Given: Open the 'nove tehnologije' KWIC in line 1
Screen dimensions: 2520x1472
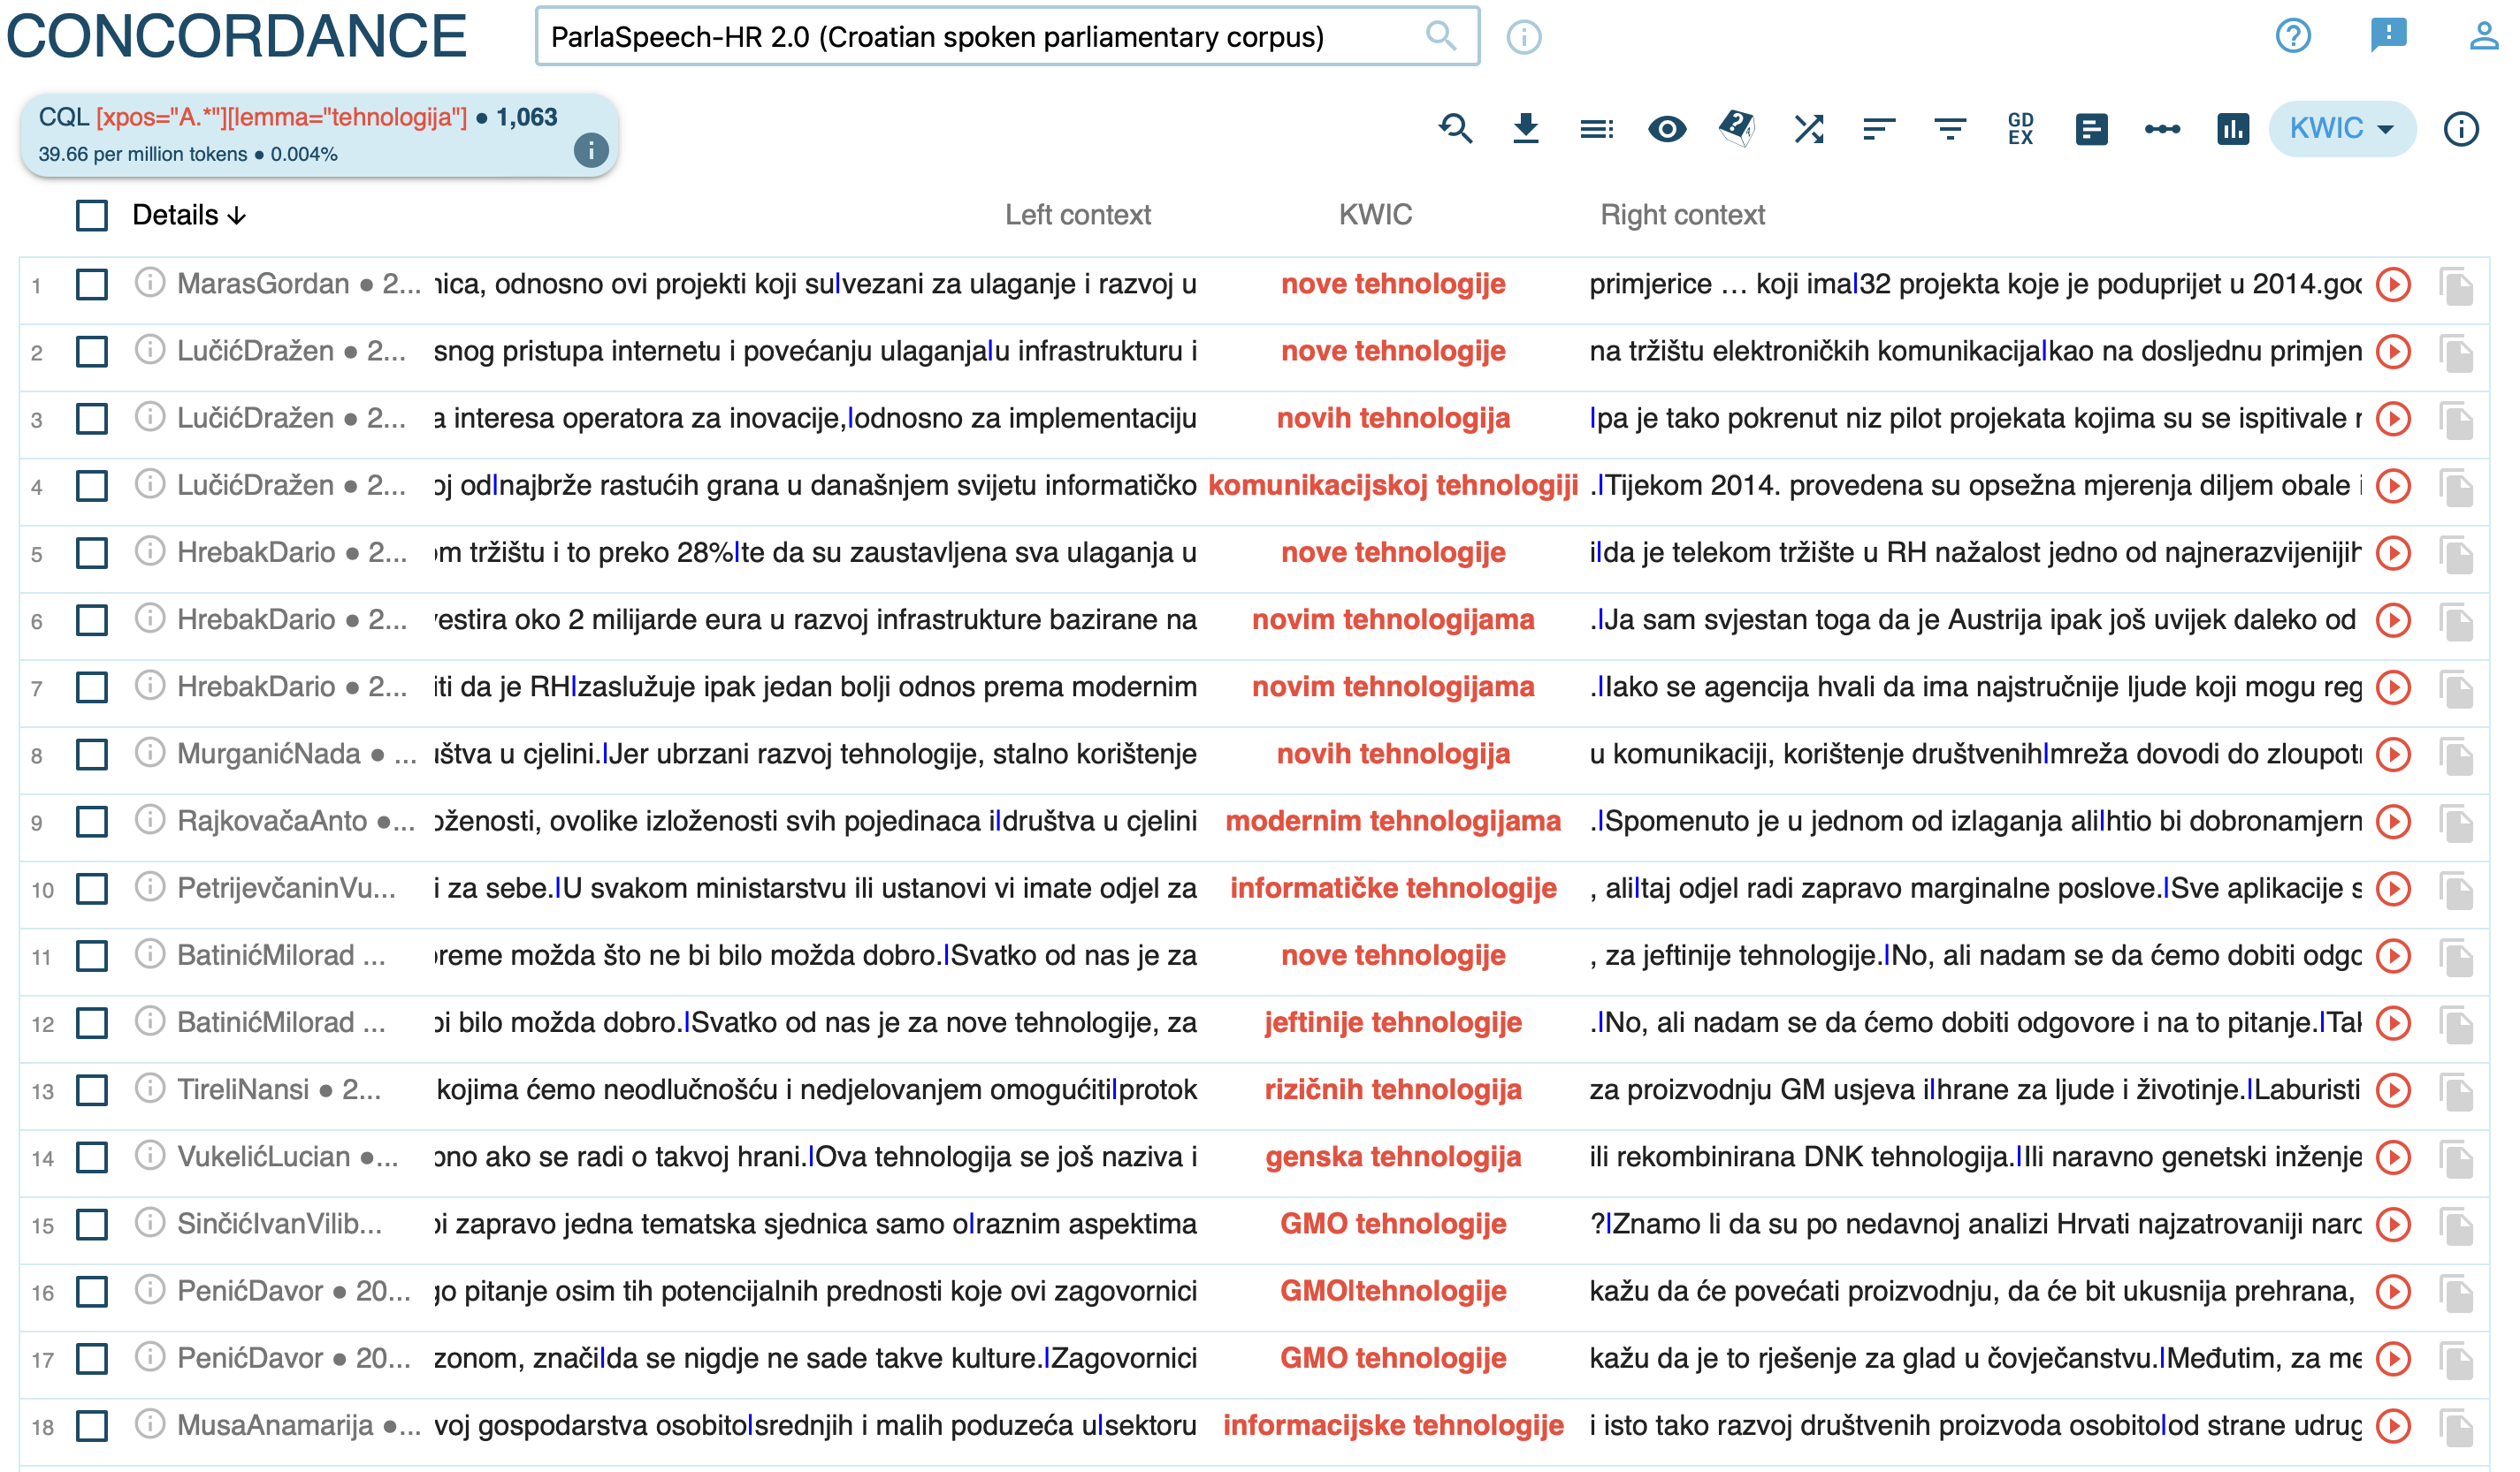Looking at the screenshot, I should [1393, 285].
